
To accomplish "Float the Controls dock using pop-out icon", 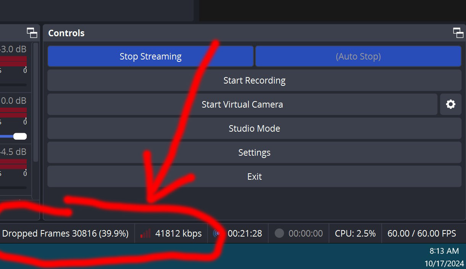I will (x=458, y=33).
